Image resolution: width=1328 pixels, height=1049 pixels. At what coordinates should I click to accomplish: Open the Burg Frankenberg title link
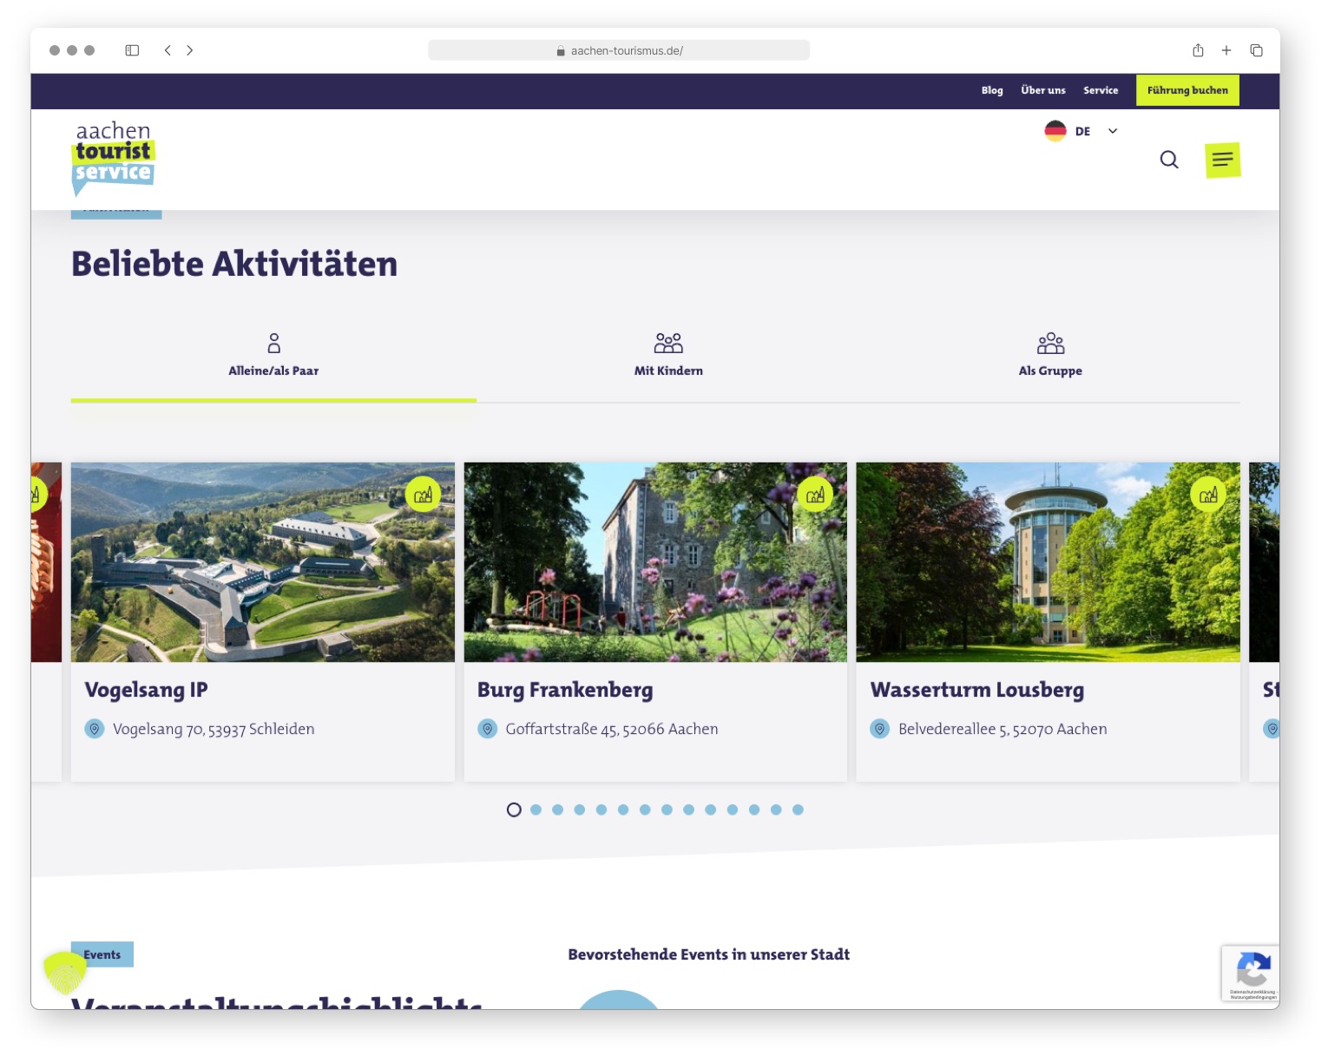tap(565, 690)
